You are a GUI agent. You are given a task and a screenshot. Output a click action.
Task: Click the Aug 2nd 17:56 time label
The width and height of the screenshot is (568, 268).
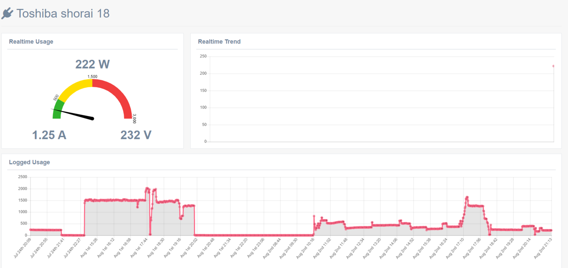click(x=472, y=248)
